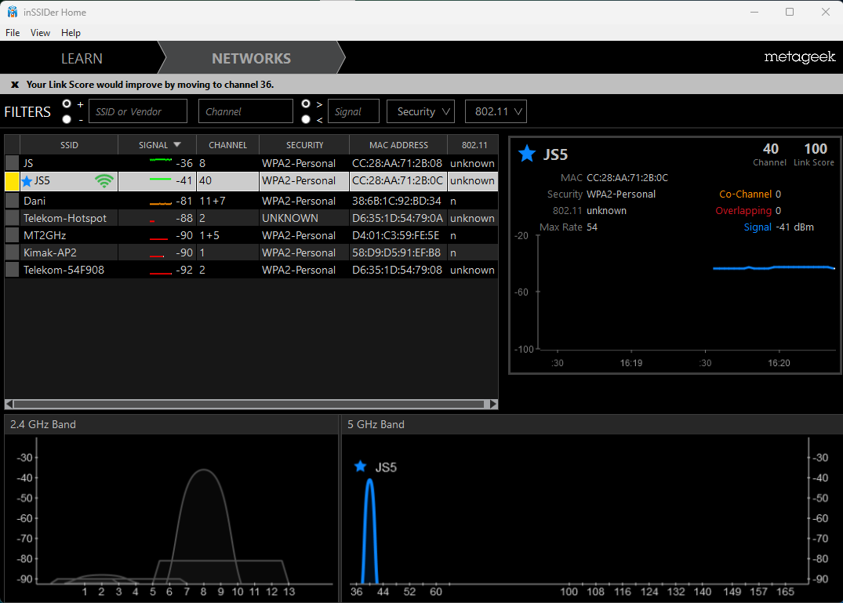Maximize the inSSIDer window
The image size is (843, 603).
tap(789, 12)
